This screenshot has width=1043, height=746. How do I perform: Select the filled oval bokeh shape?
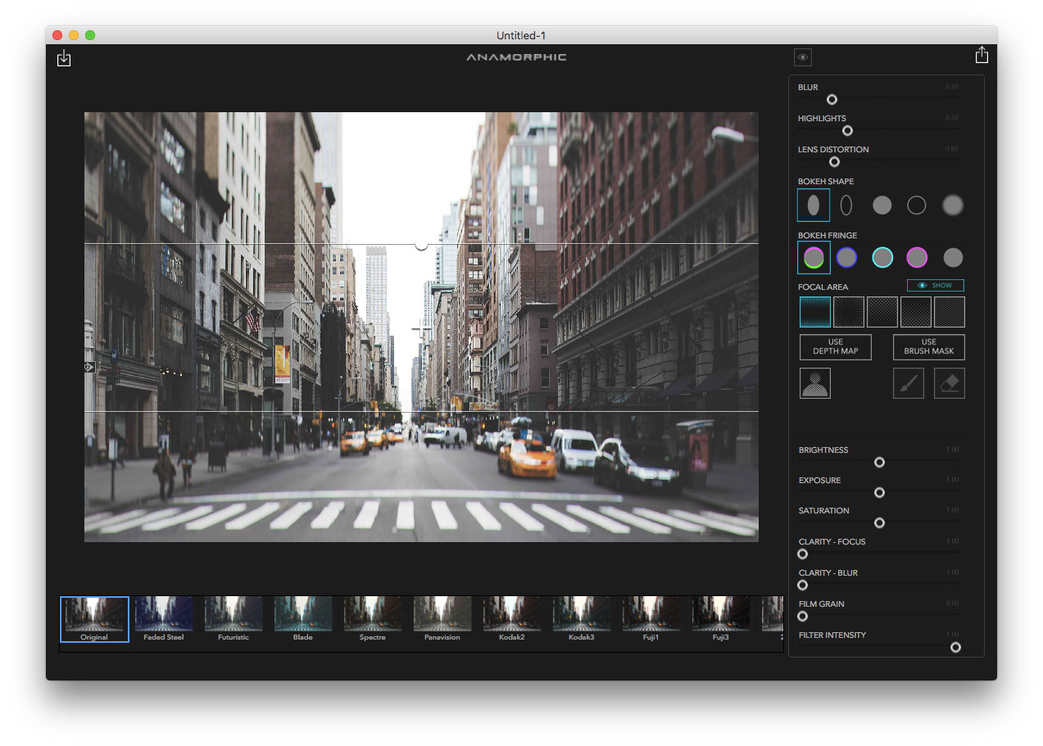(x=813, y=205)
